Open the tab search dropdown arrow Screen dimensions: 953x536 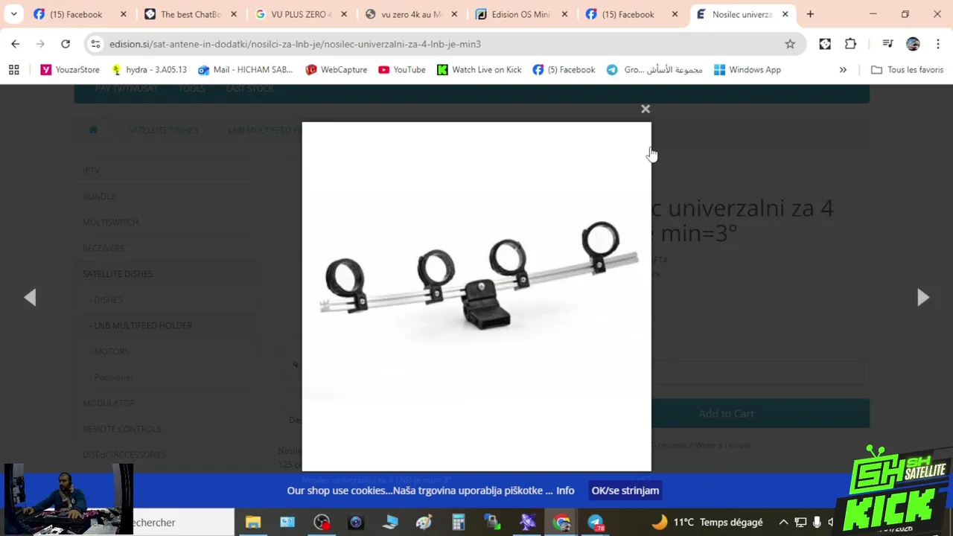(13, 14)
